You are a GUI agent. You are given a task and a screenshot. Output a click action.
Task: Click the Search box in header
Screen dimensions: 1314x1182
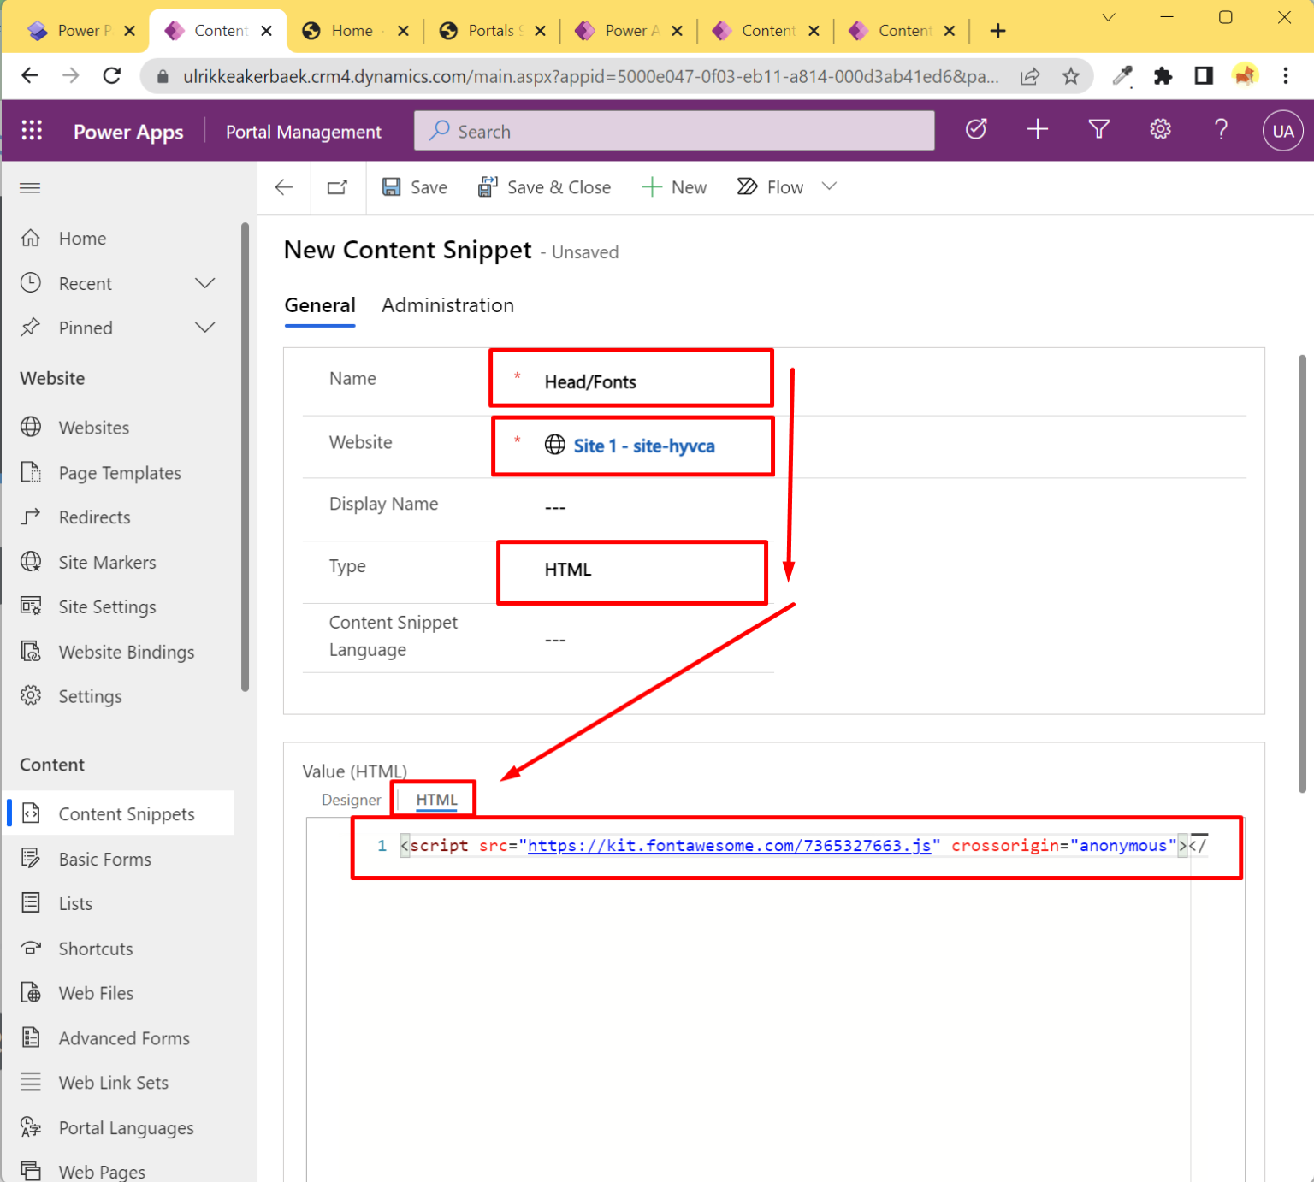[674, 131]
